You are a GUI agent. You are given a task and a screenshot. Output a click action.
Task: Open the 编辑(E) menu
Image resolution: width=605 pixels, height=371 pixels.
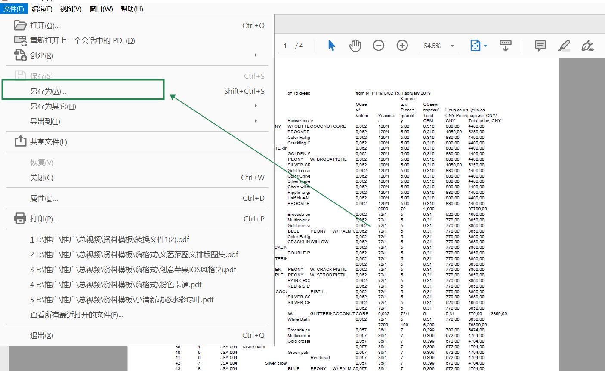pos(43,9)
